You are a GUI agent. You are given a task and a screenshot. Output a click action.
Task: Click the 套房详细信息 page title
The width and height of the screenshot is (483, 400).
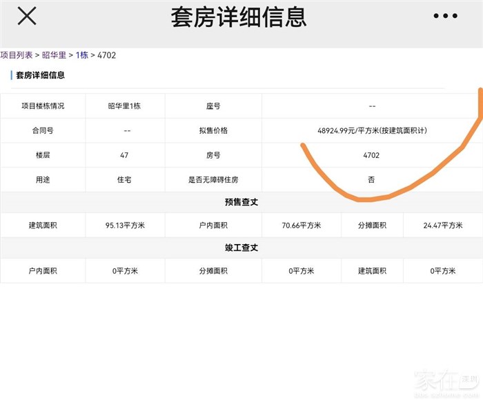click(239, 17)
